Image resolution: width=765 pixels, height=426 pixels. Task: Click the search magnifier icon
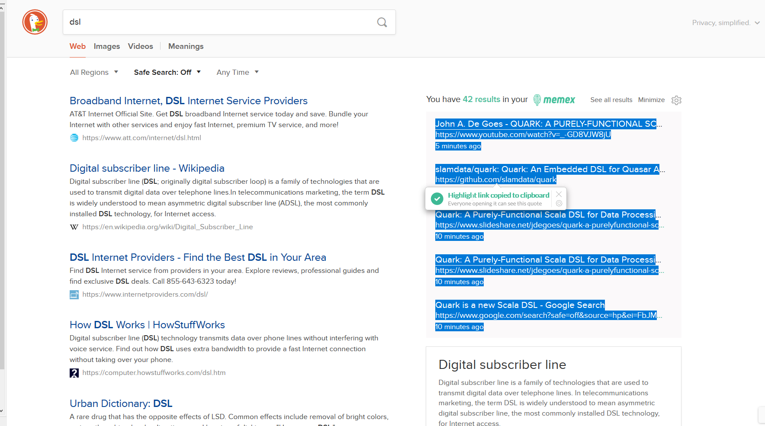pos(382,22)
